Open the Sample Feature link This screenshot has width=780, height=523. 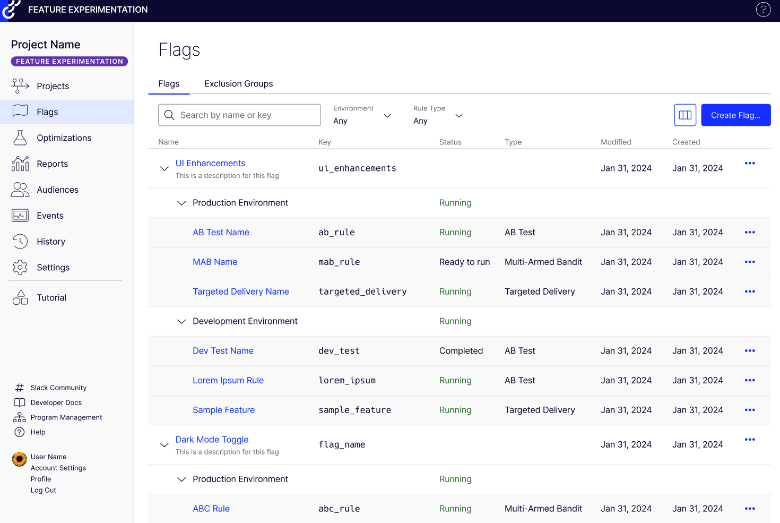click(224, 410)
